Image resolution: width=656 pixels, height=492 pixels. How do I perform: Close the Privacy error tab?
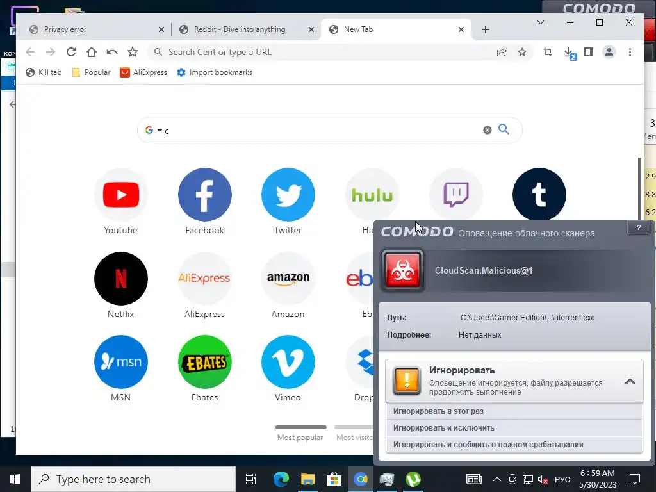coord(161,29)
